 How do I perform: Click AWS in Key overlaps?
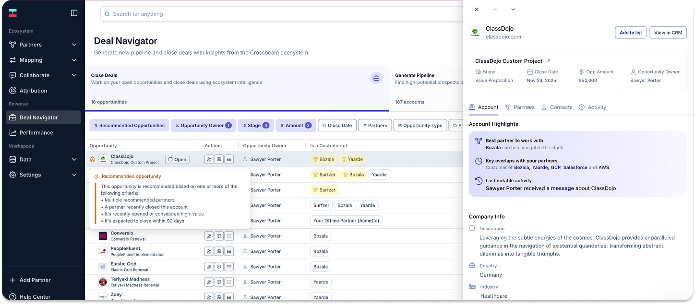pyautogui.click(x=604, y=167)
